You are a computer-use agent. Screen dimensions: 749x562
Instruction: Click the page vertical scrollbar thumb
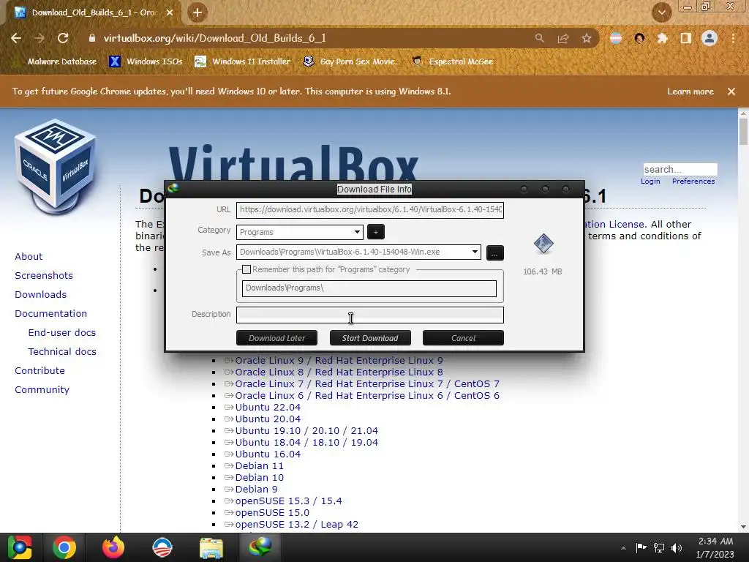(x=743, y=131)
